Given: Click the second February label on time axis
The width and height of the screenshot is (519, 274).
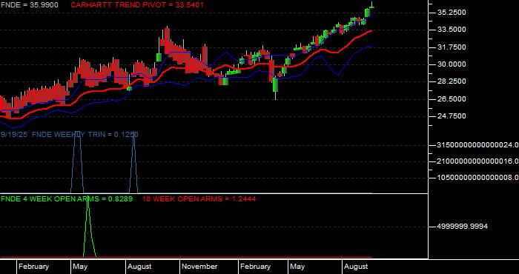Looking at the screenshot, I should [x=255, y=267].
